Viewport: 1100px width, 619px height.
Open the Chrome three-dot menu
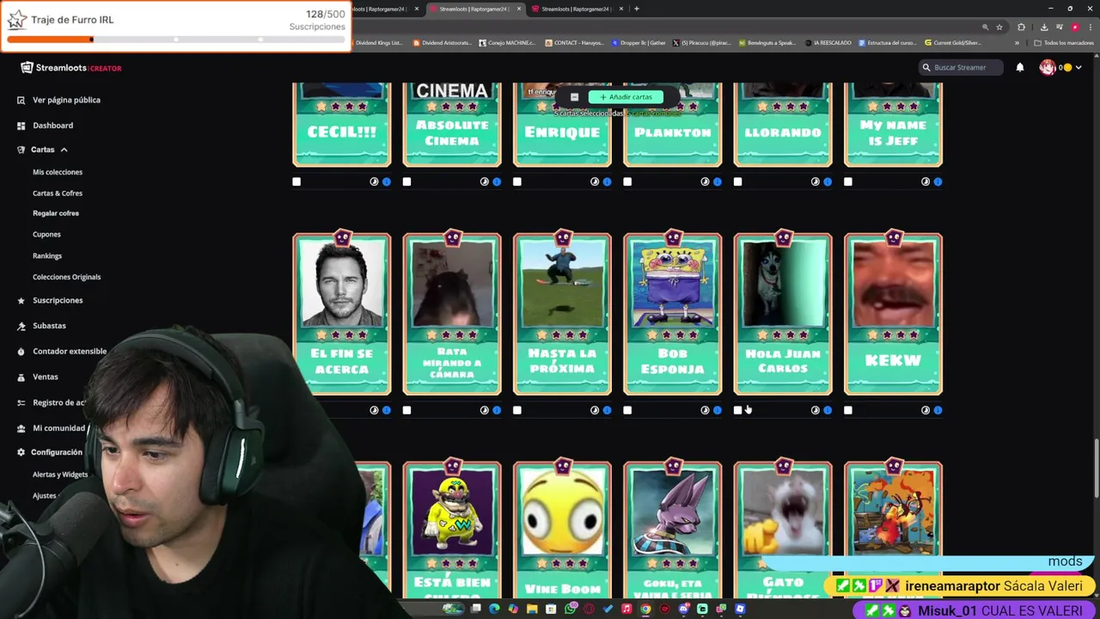coord(1090,27)
